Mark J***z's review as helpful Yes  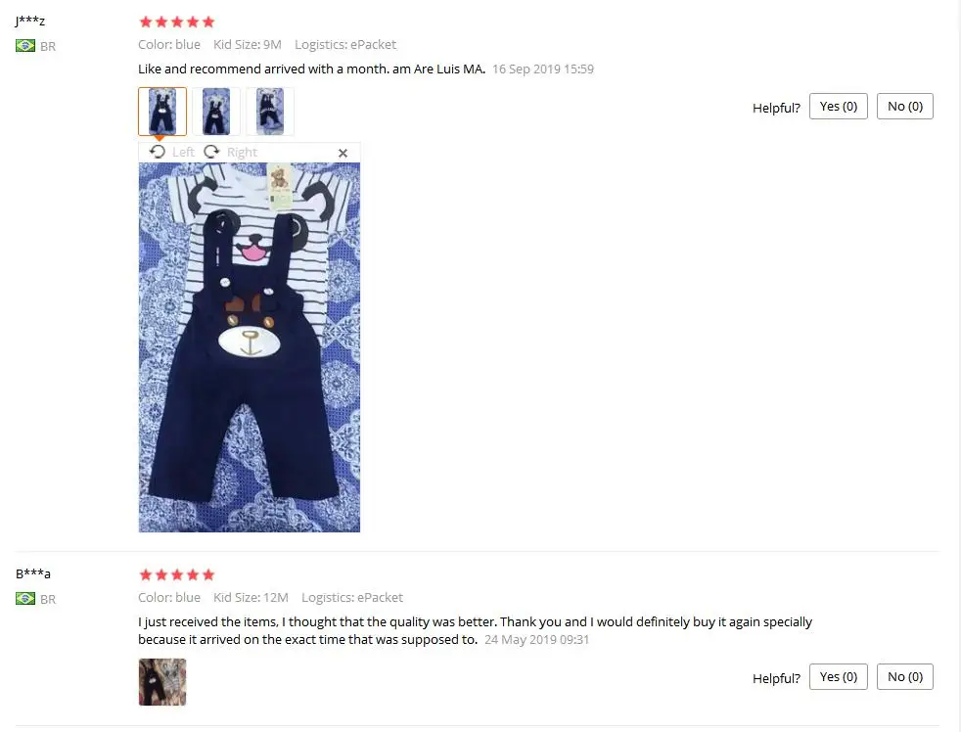pos(839,106)
